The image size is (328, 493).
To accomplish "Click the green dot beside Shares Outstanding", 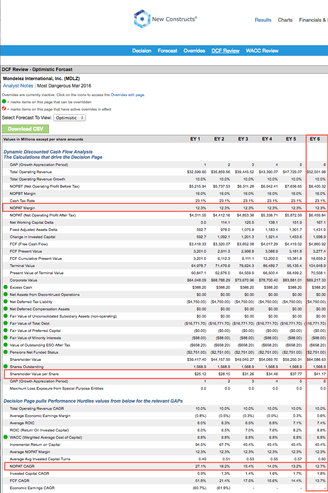I will (5, 367).
